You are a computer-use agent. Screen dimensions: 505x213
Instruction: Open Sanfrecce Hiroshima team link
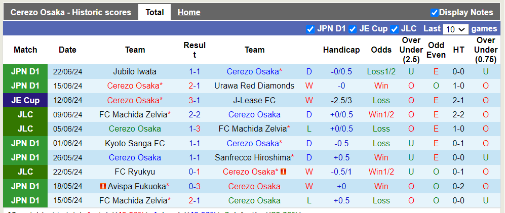[x=252, y=157]
